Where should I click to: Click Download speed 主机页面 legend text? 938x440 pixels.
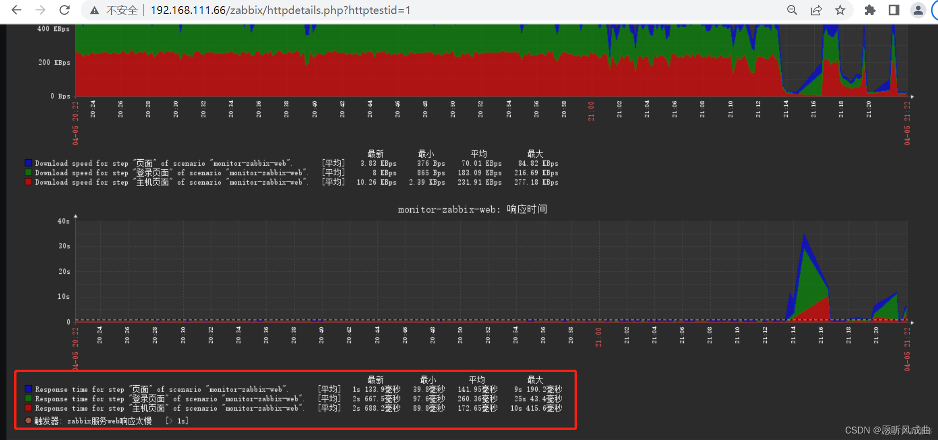pos(172,182)
